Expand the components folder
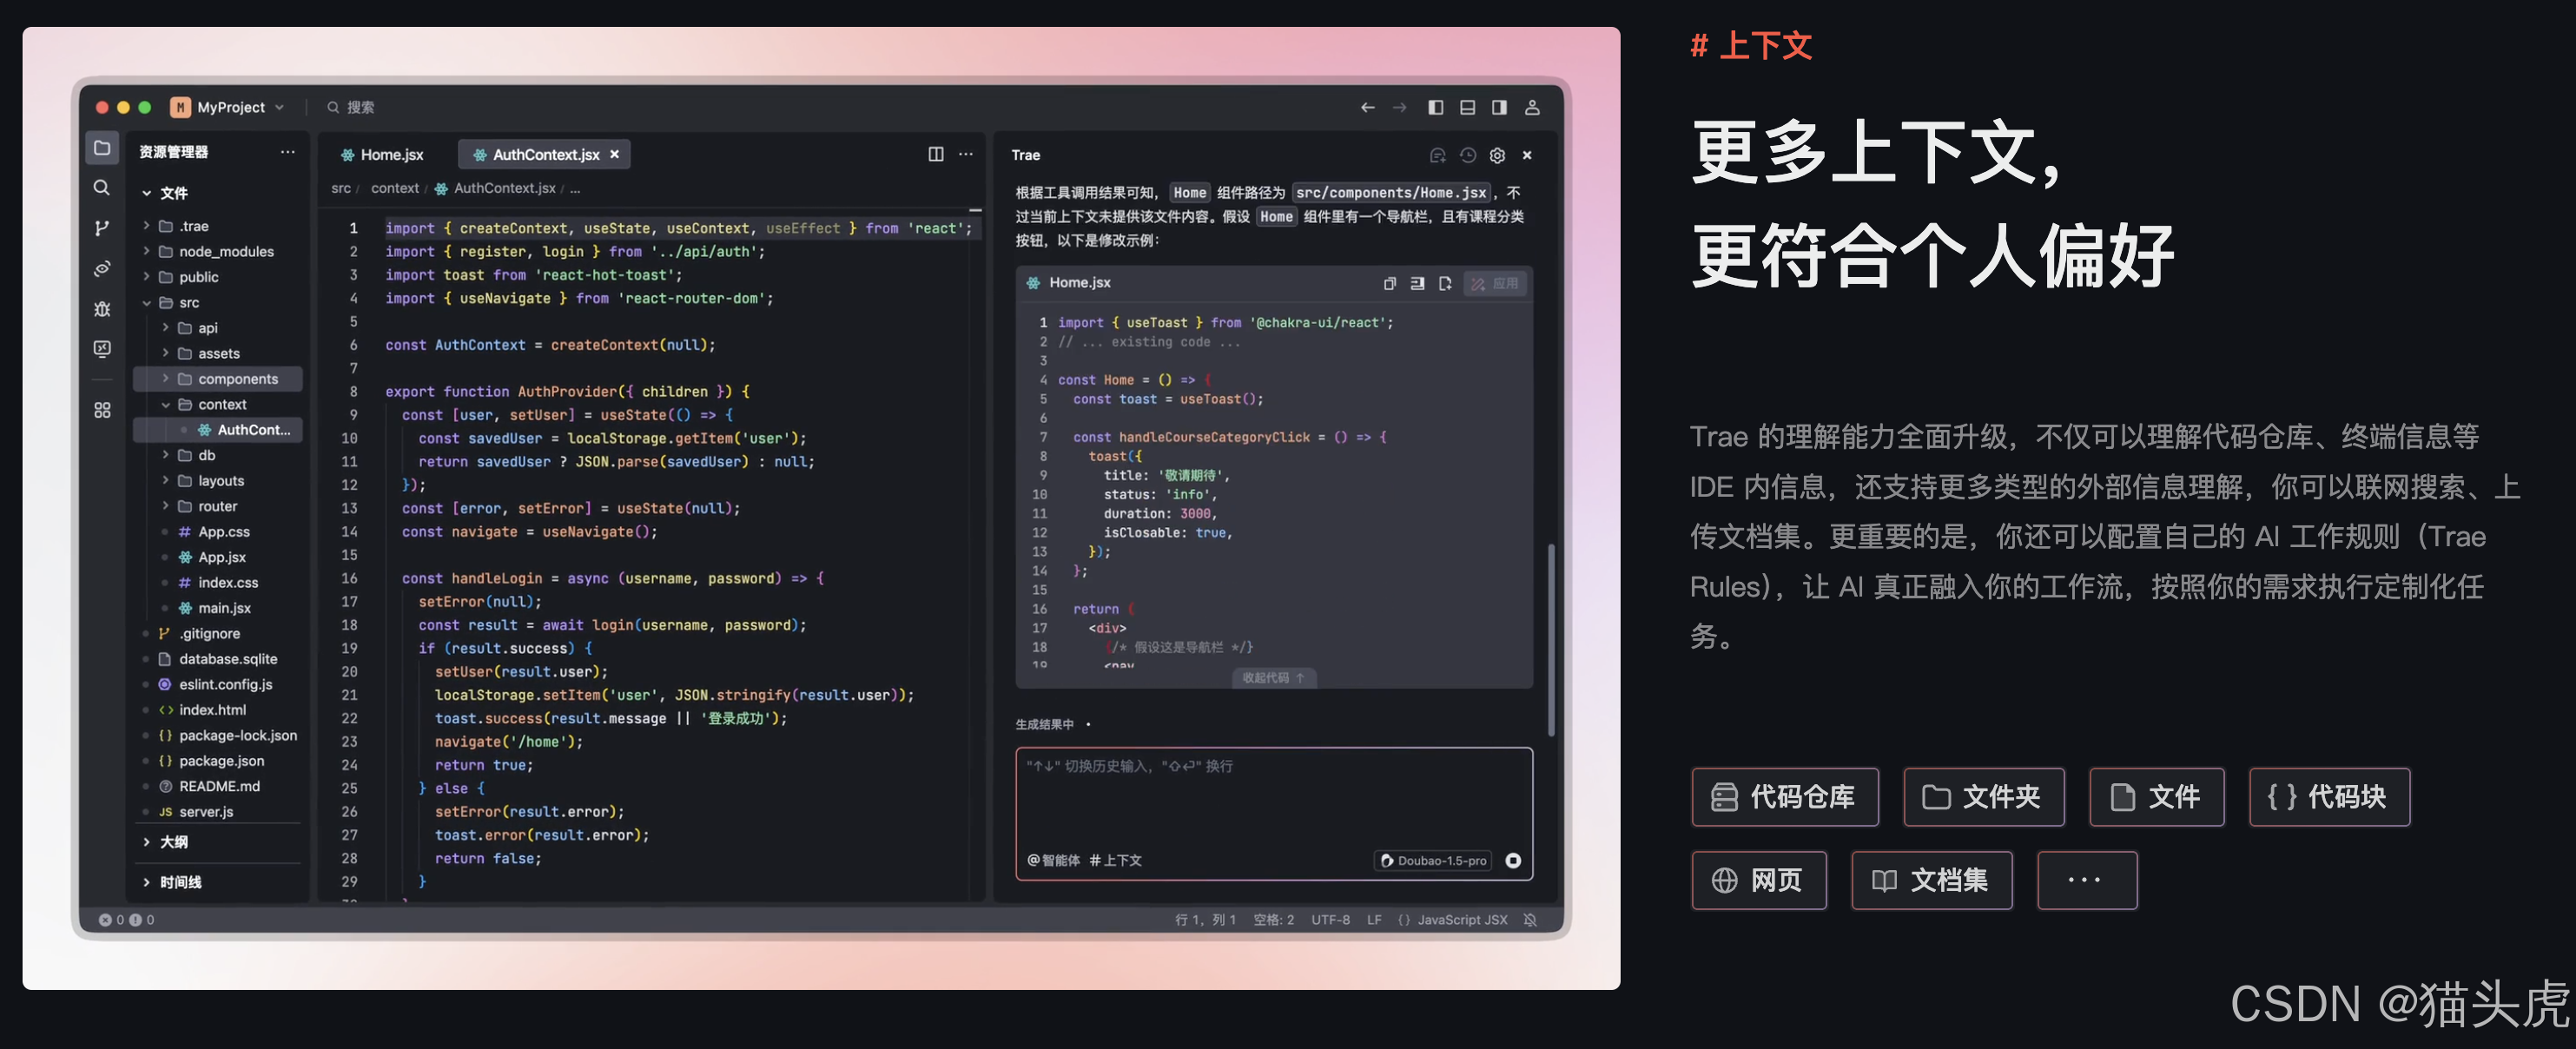 [x=237, y=379]
